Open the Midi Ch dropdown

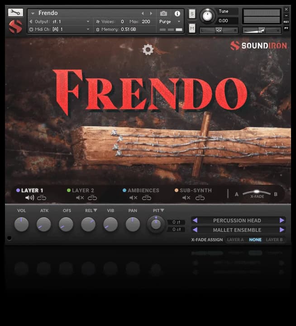pos(59,29)
